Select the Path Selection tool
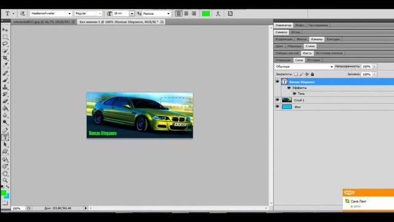This screenshot has width=394, height=222. coord(6,144)
